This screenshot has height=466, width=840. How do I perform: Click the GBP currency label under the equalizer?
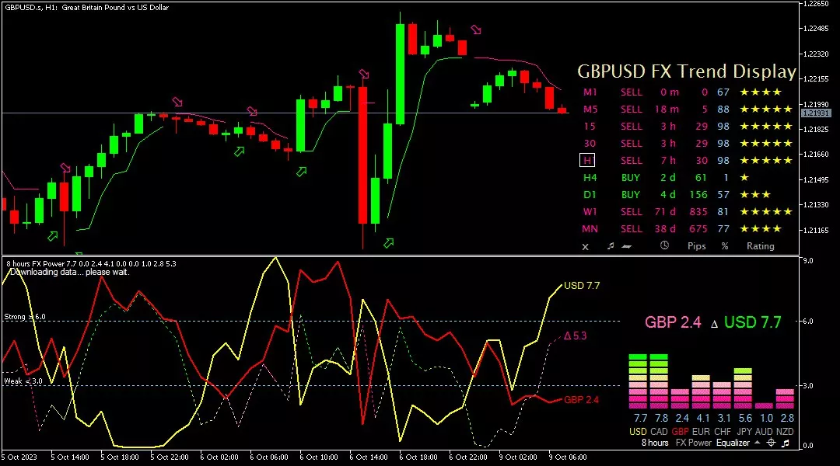coord(680,431)
